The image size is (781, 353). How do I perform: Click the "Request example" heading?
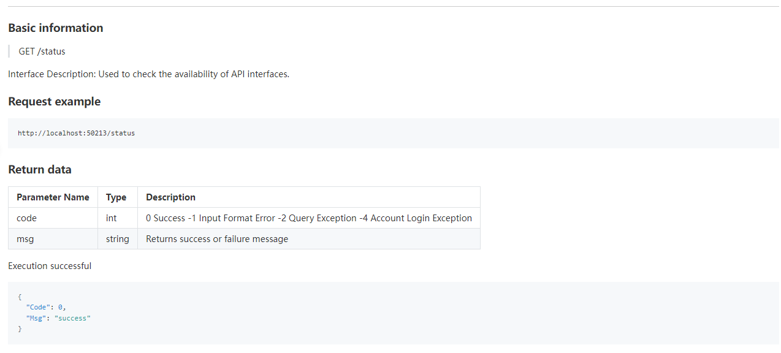point(55,102)
